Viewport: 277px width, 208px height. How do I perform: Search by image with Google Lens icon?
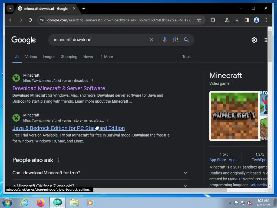click(x=175, y=40)
